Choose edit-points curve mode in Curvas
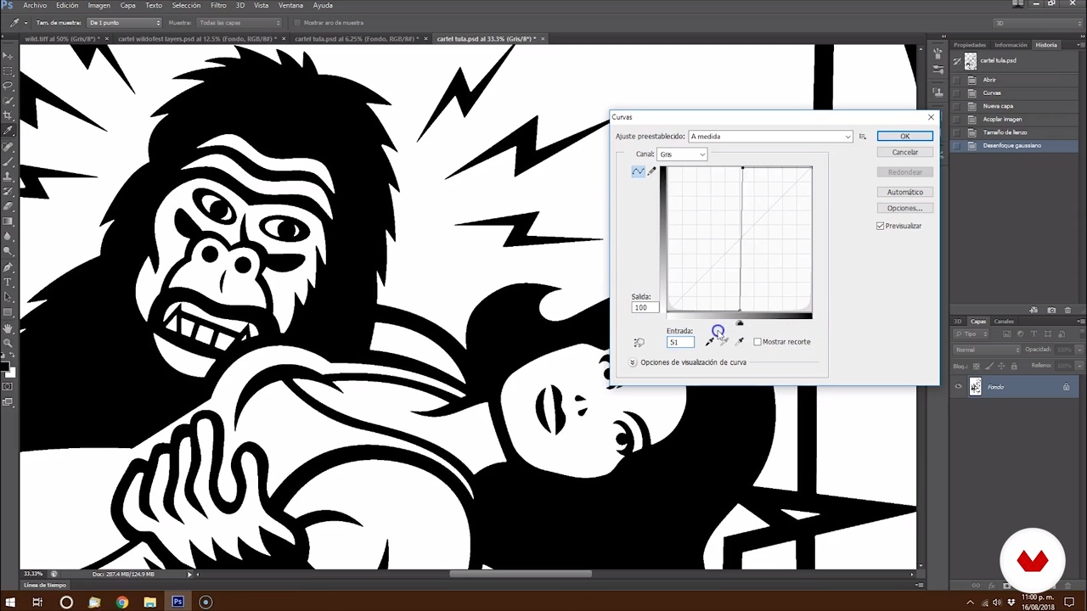 [x=638, y=171]
